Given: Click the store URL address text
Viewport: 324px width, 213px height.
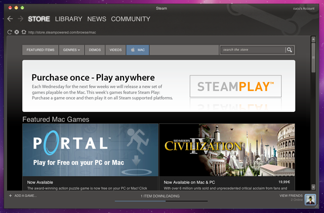Looking at the screenshot, I should point(62,32).
